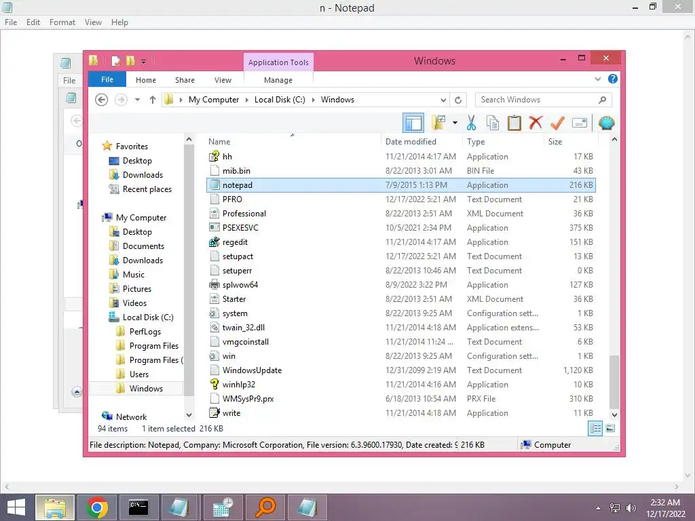Open Folder Options from the toolbar
Screen dimensions: 695x521
(438, 123)
